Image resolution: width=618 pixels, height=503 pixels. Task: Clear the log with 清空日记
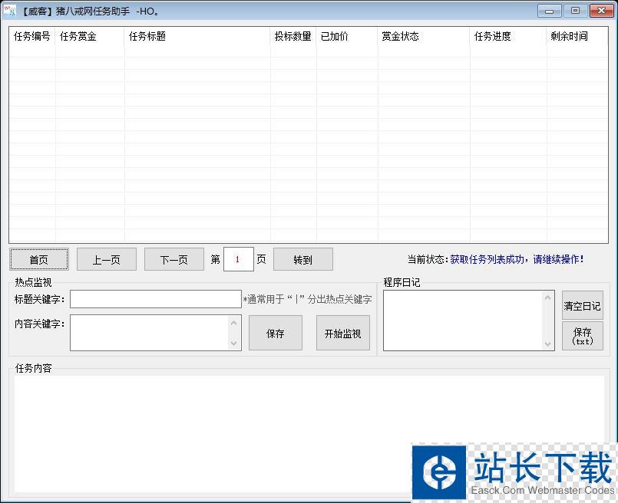coord(582,305)
